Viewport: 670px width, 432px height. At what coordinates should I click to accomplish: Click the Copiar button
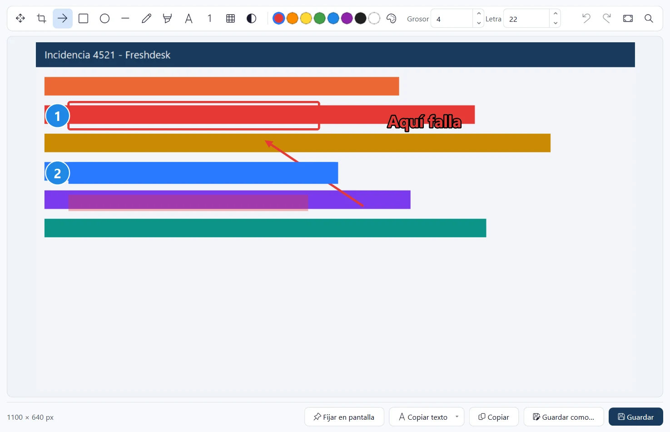[494, 417]
